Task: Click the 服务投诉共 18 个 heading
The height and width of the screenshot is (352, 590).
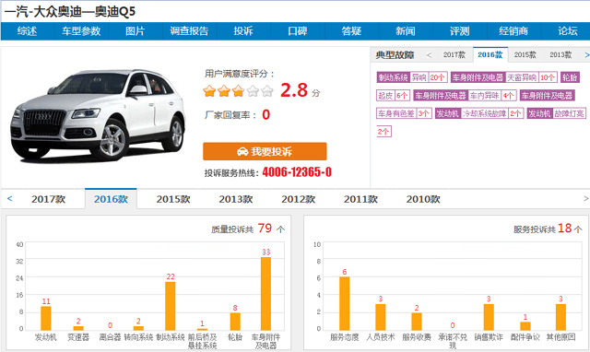Action: pos(548,229)
